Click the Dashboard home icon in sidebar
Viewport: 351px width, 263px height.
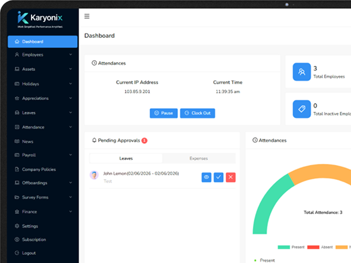(17, 42)
